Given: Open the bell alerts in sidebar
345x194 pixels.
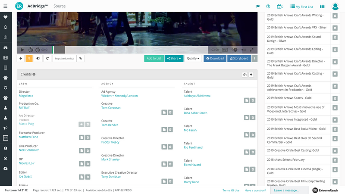Looking at the screenshot, I should click(x=6, y=27).
